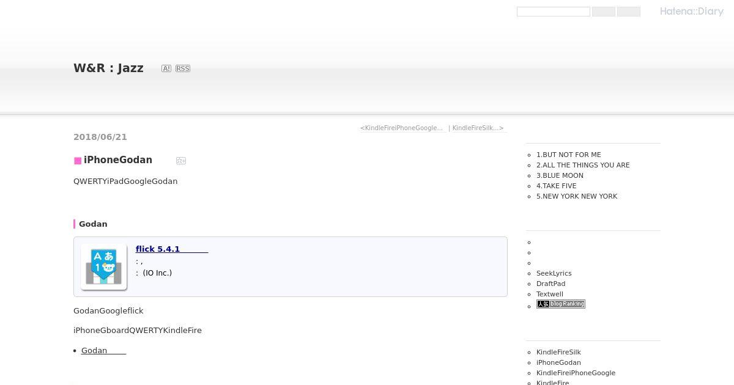
Task: Open the W&R : Jazz blog title
Action: (108, 68)
